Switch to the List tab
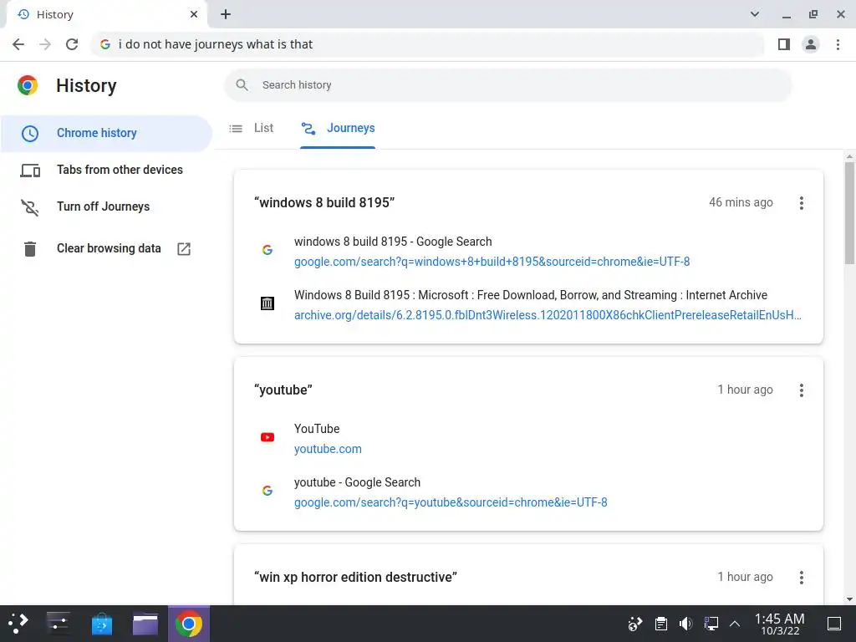The height and width of the screenshot is (642, 856). [x=252, y=128]
